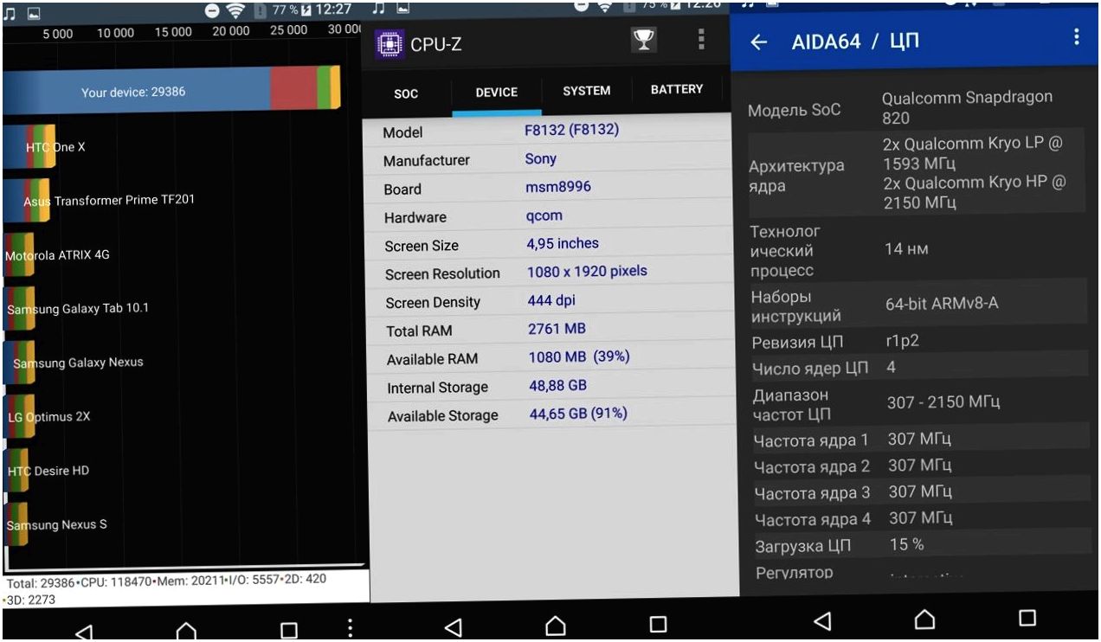The height and width of the screenshot is (642, 1101).
Task: Tap the Recents square button under the benchmark chart
Action: pyautogui.click(x=289, y=631)
